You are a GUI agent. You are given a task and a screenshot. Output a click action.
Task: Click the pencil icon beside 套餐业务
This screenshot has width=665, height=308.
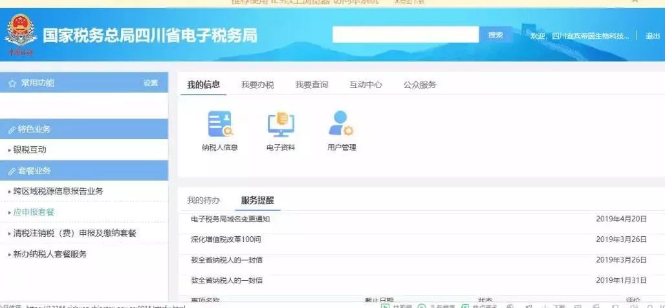point(12,171)
